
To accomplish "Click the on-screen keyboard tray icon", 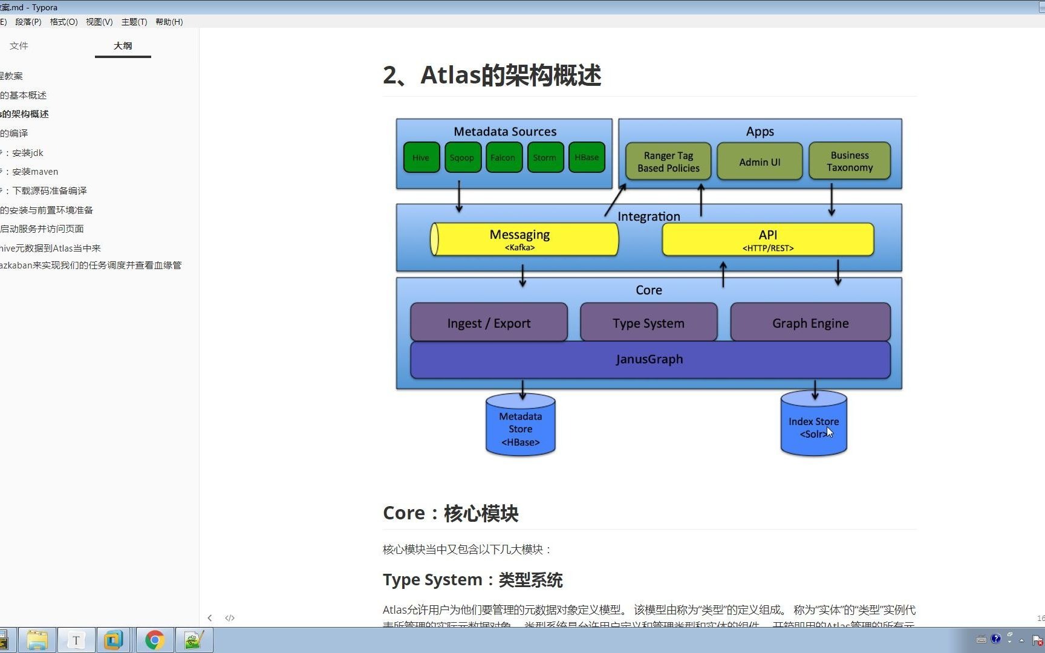I will tap(982, 640).
